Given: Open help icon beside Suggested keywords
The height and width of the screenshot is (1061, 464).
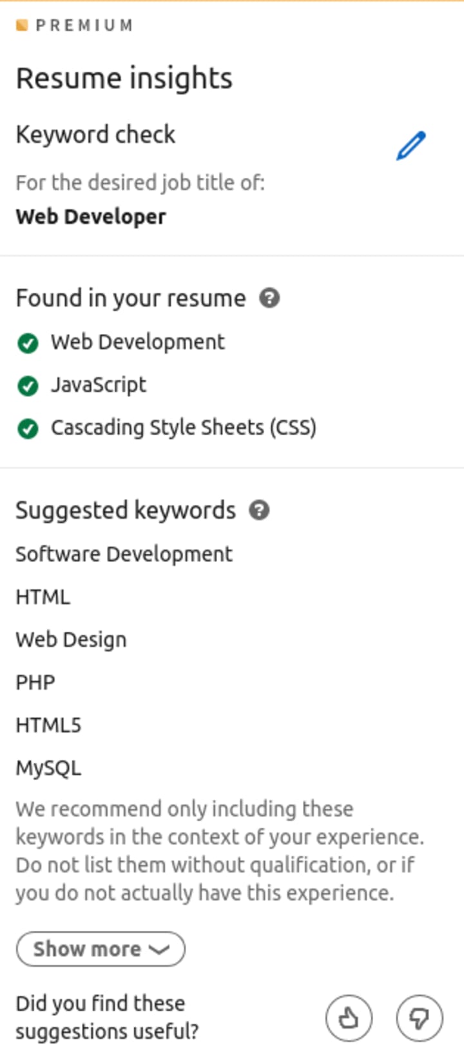Looking at the screenshot, I should point(259,510).
